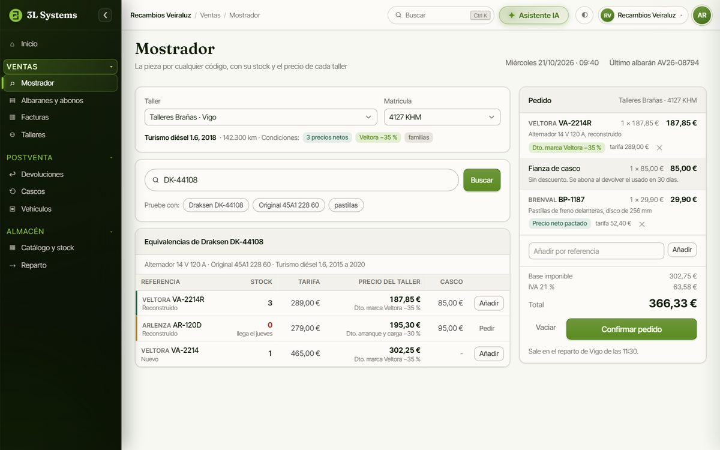Open the AR user avatar
Viewport: 720px width, 450px height.
701,15
